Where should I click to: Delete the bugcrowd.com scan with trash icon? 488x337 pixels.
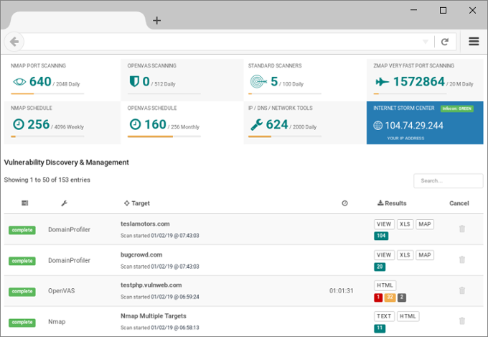pos(462,259)
